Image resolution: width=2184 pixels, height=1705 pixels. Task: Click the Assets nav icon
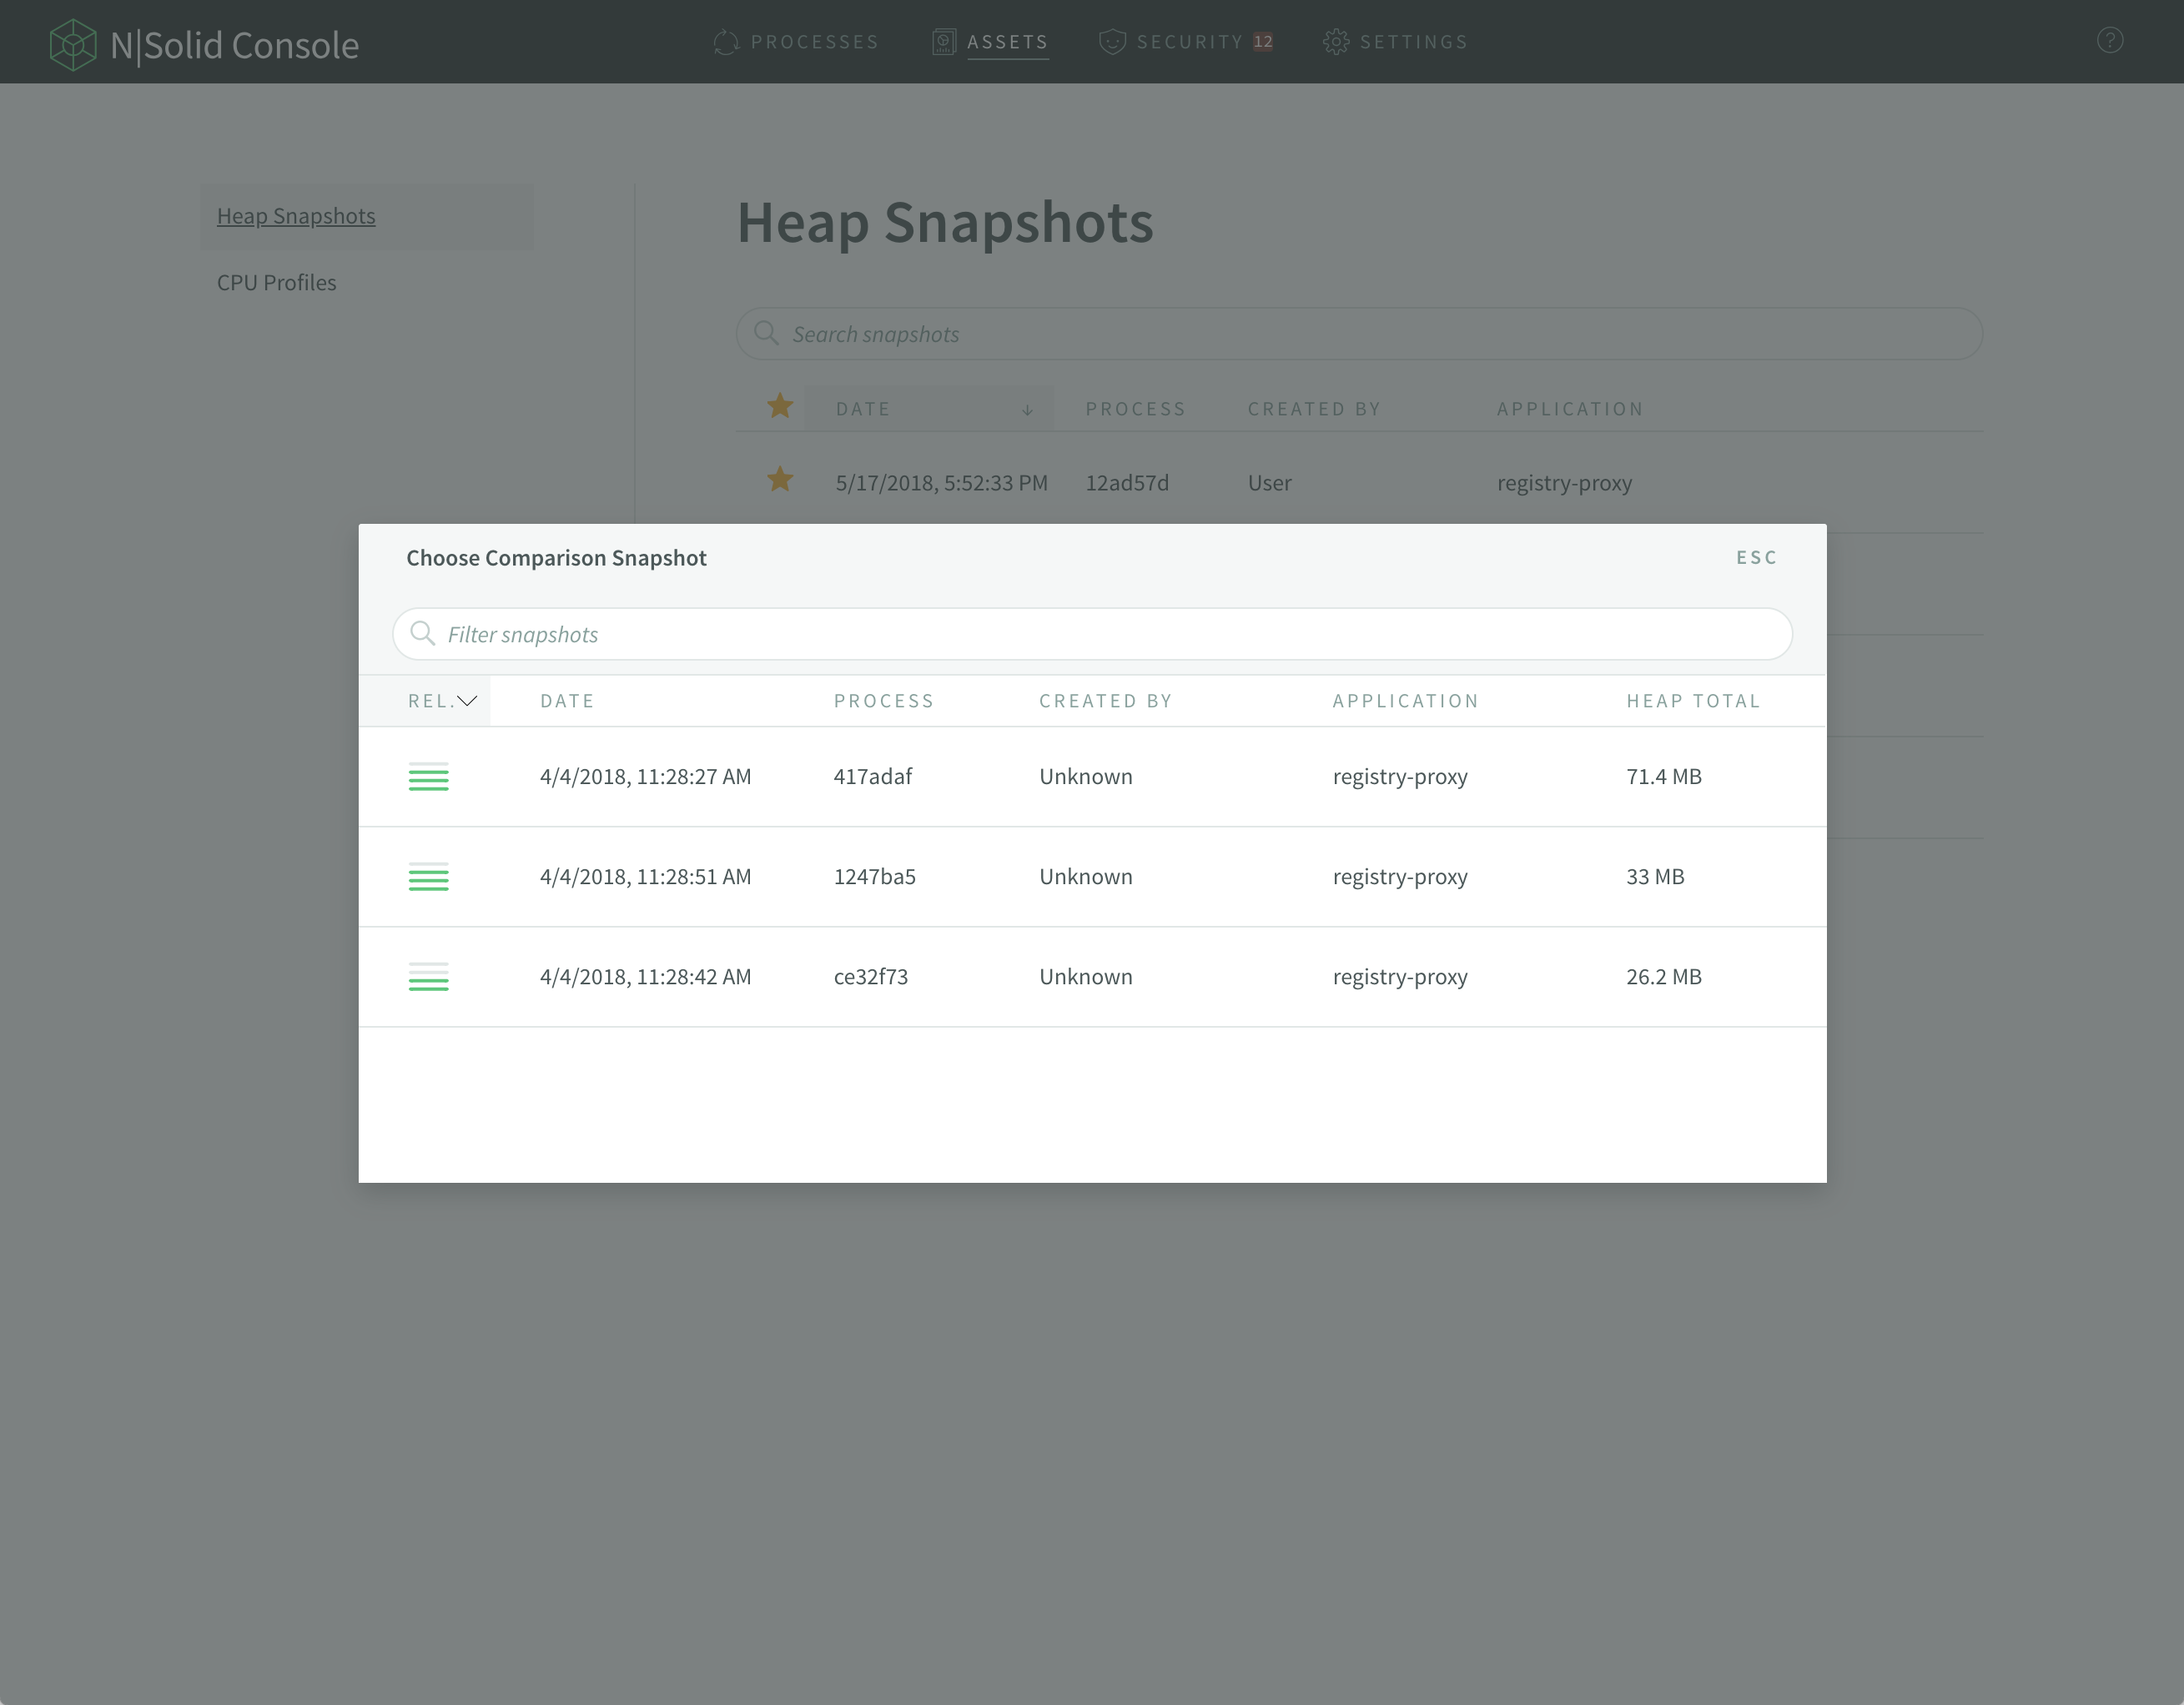coord(943,42)
